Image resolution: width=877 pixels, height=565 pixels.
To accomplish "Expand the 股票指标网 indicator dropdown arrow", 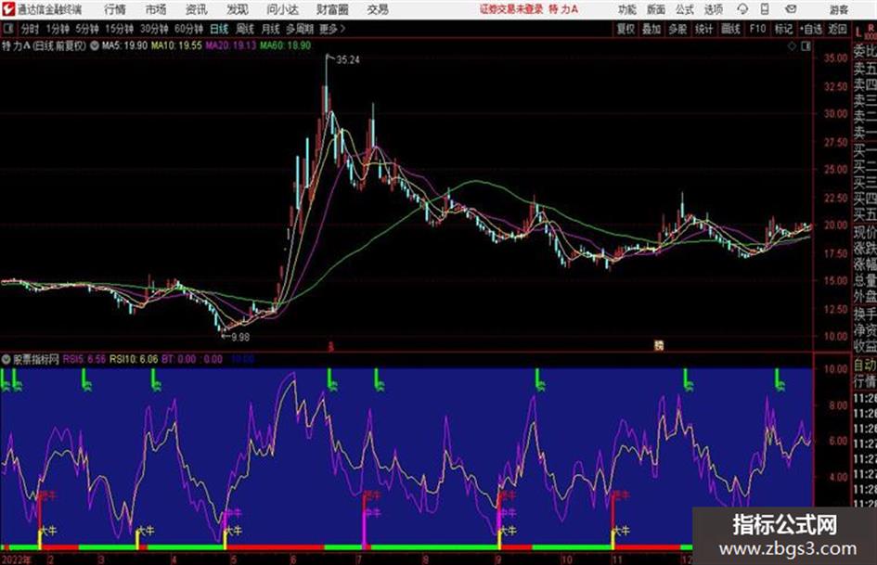I will click(x=6, y=359).
